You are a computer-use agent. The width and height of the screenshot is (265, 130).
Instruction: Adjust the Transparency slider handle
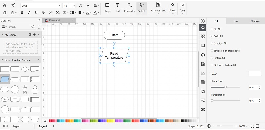[x=212, y=100]
